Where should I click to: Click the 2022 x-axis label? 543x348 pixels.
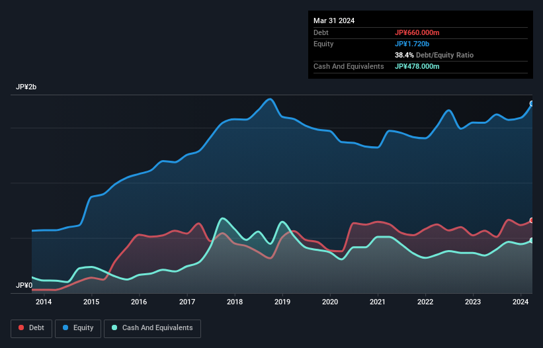point(425,302)
